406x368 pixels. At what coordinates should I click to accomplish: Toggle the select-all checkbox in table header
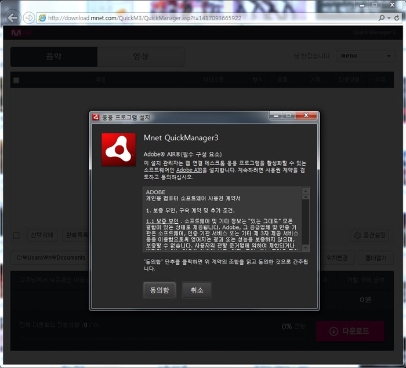[16, 80]
